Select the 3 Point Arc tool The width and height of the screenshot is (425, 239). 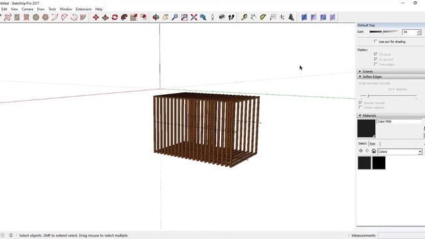(x=74, y=17)
